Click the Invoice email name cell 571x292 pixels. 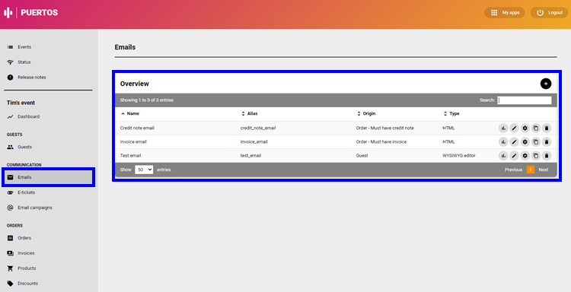[x=133, y=142]
